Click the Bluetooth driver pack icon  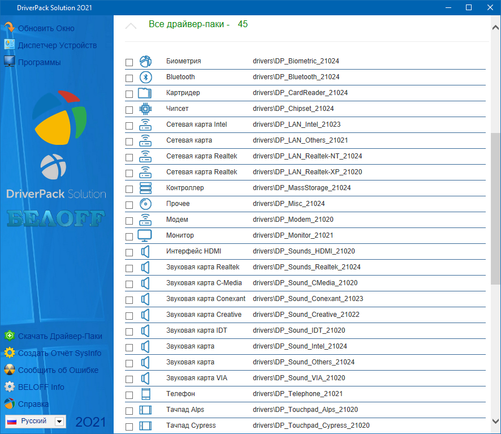tap(145, 77)
